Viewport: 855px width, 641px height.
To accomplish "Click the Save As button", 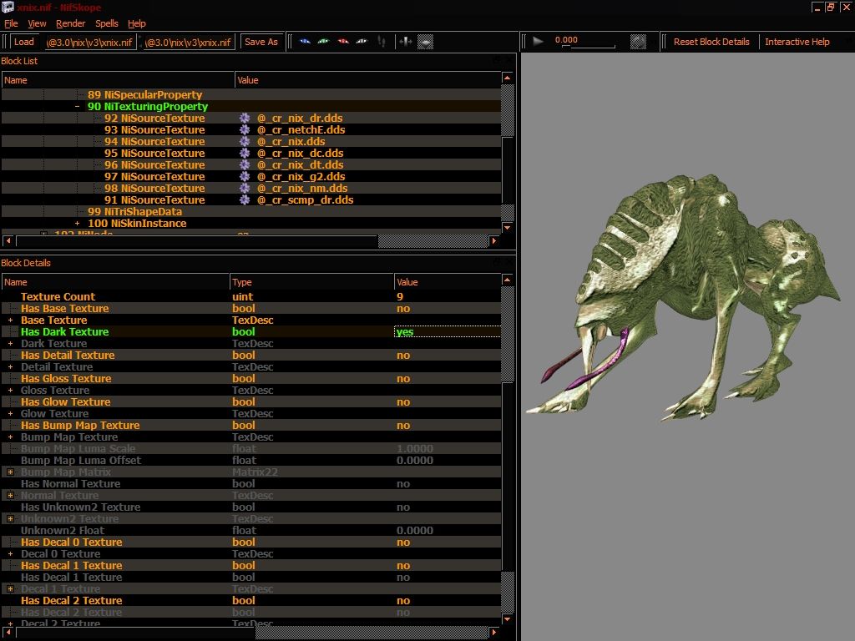I will pyautogui.click(x=261, y=42).
